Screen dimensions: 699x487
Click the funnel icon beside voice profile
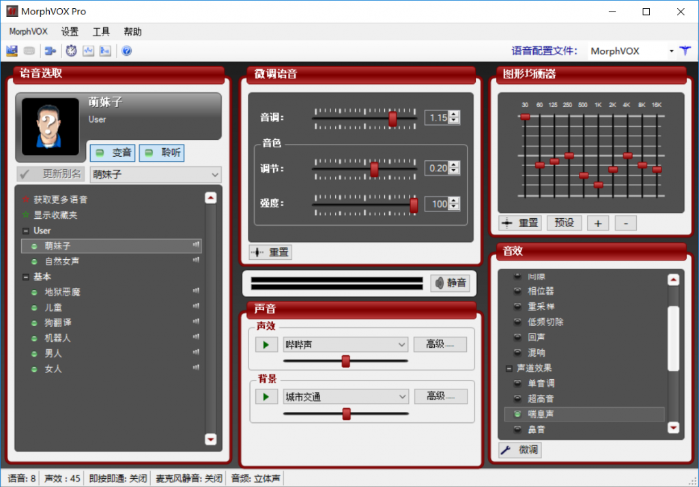(685, 50)
